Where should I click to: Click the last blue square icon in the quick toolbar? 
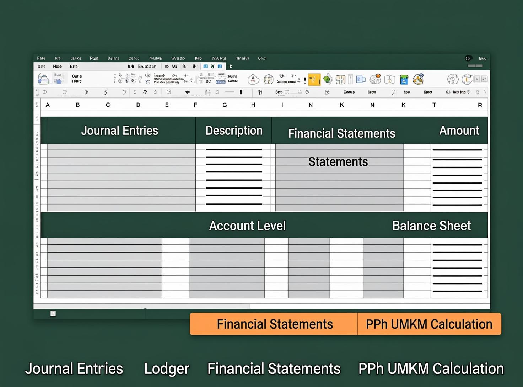220,67
